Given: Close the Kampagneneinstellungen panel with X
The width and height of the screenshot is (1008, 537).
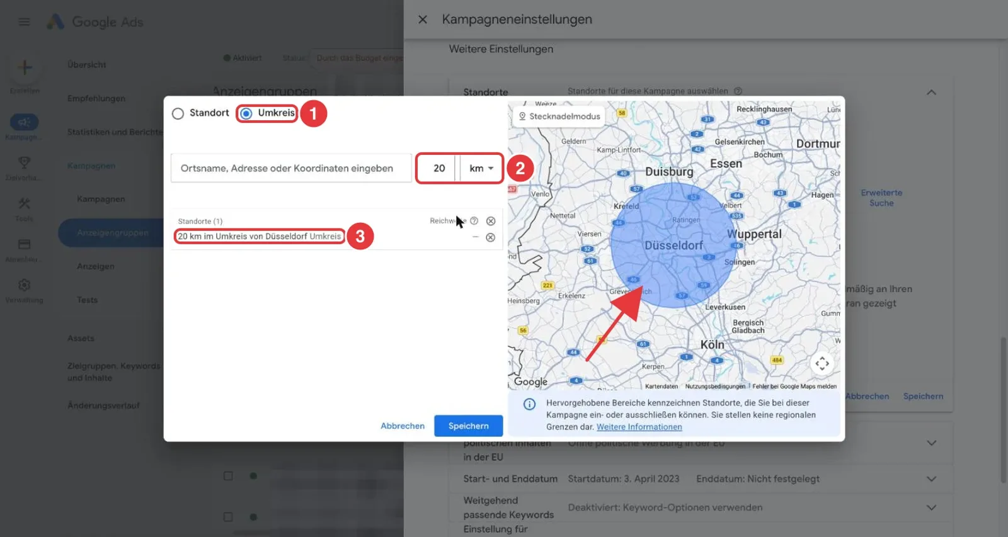Looking at the screenshot, I should [x=423, y=20].
